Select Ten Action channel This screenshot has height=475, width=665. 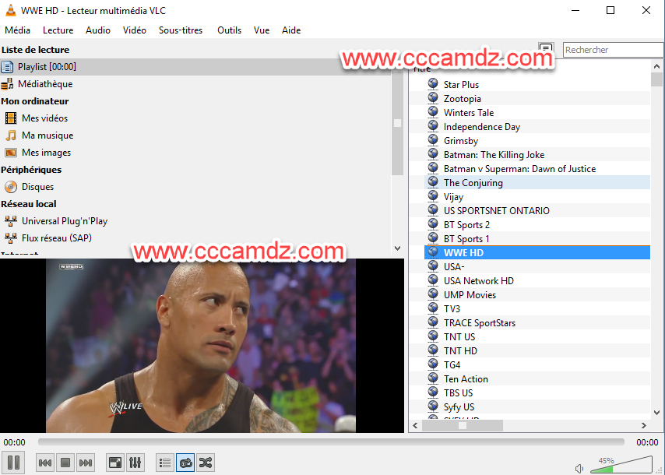(x=537, y=378)
